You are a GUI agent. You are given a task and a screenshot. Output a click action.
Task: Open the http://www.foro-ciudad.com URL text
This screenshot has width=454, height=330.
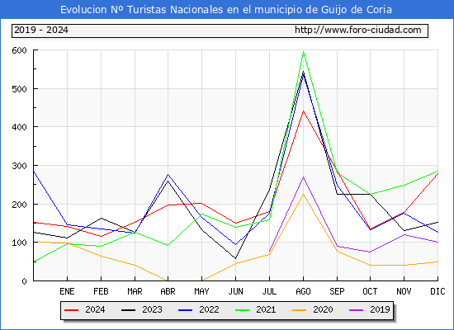pyautogui.click(x=358, y=30)
